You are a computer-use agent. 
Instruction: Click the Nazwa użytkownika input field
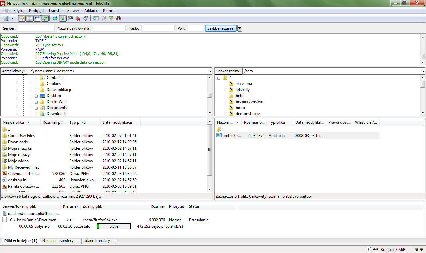(109, 28)
